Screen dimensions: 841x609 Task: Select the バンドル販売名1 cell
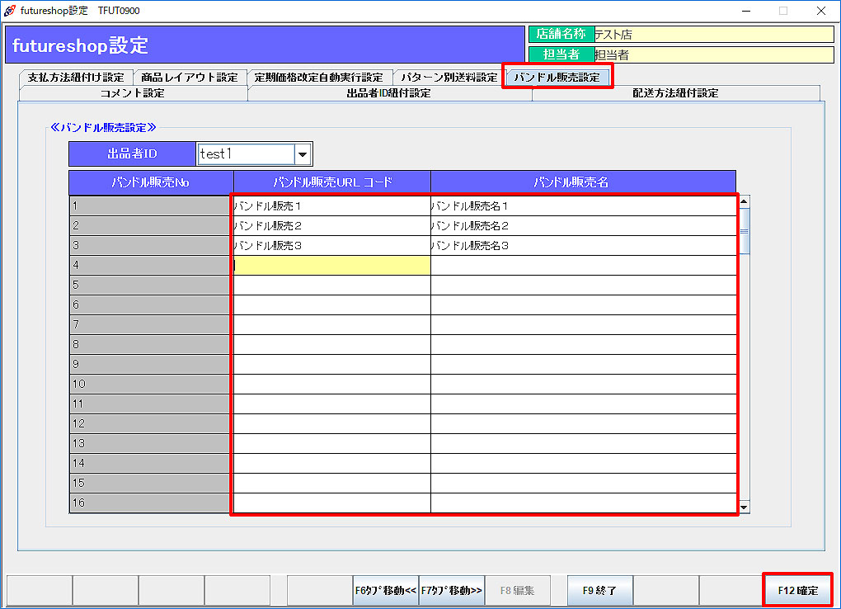(583, 205)
